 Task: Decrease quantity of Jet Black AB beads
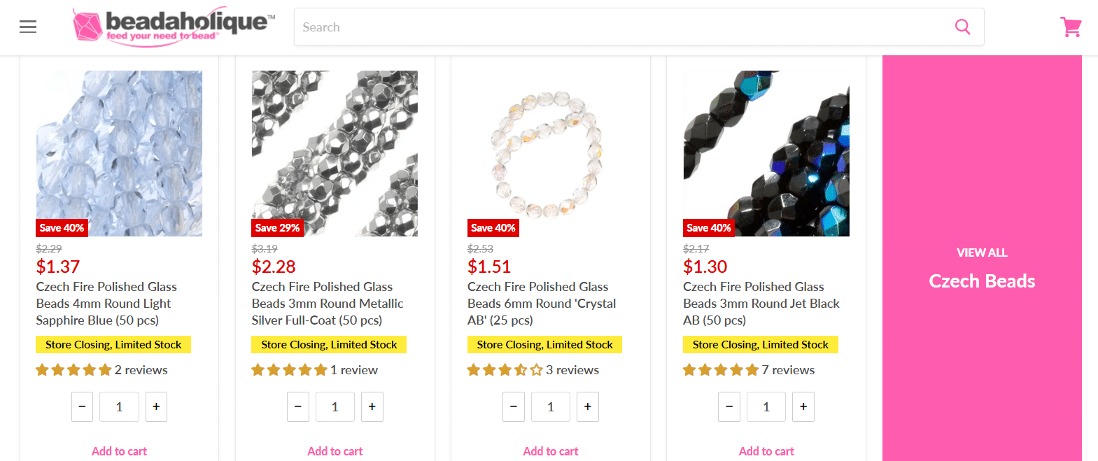pyautogui.click(x=729, y=406)
